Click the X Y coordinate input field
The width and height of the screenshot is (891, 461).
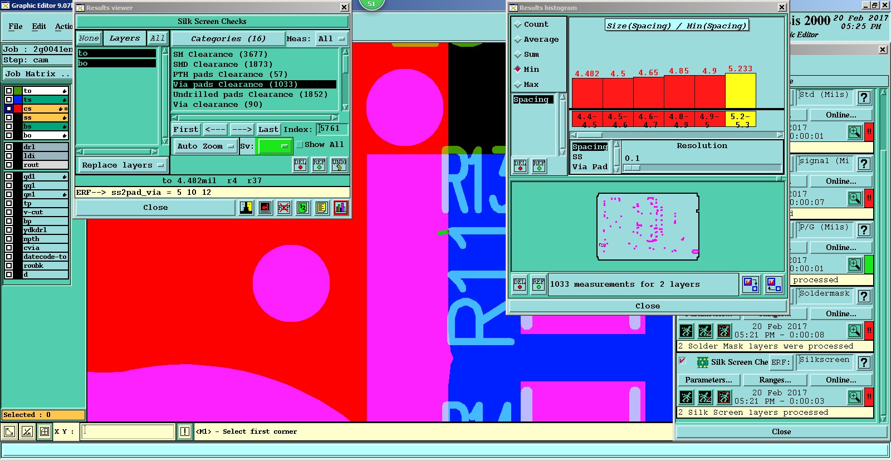tap(128, 431)
